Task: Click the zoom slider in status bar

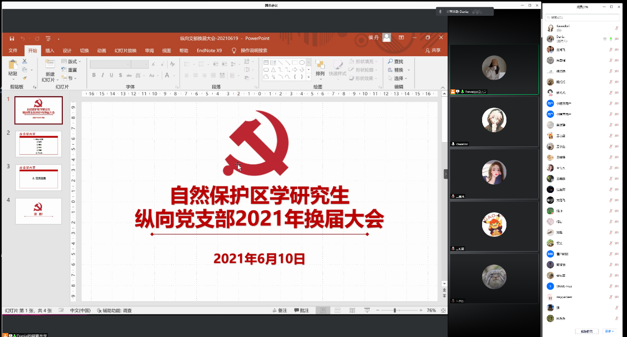Action: (395, 310)
